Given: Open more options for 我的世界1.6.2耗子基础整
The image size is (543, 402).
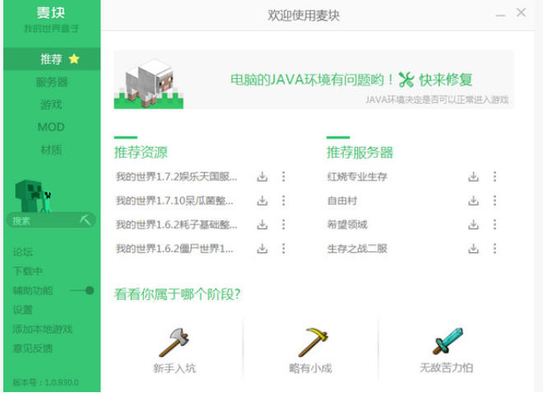Looking at the screenshot, I should pos(284,224).
